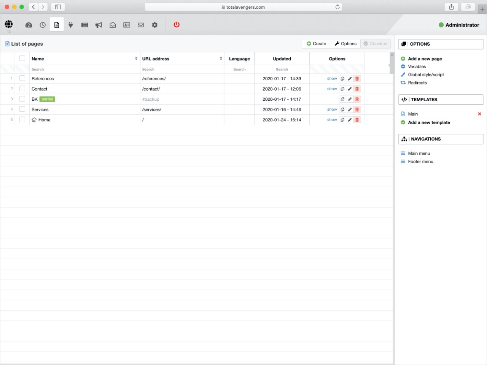
Task: Delete the Home page
Action: pos(357,120)
